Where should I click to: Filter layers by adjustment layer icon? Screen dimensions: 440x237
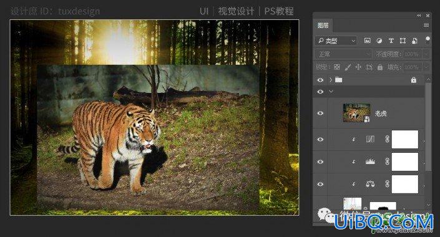tap(379, 41)
